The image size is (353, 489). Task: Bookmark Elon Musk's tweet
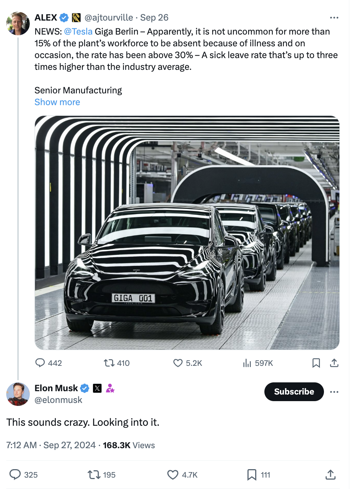(x=252, y=475)
